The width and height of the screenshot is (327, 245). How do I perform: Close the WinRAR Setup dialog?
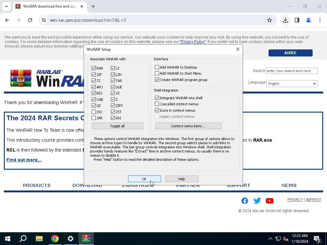click(x=238, y=49)
